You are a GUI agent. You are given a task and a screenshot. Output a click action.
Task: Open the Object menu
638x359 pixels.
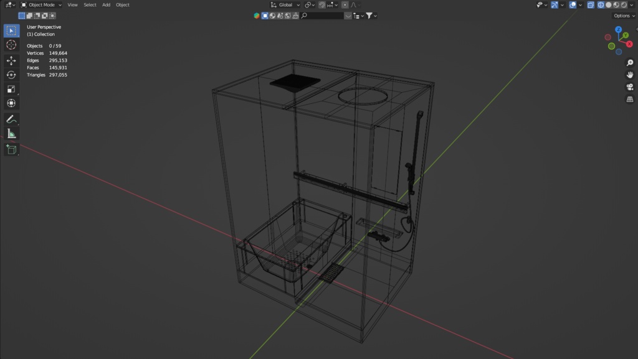click(x=123, y=5)
